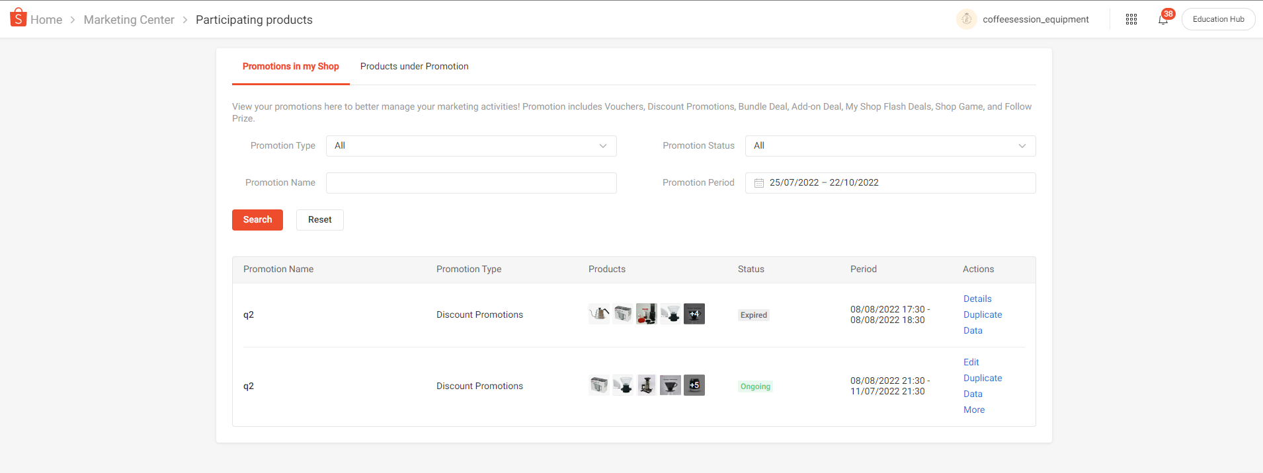Click the +4 more products thumbnail
This screenshot has height=473, width=1263.
pyautogui.click(x=694, y=314)
